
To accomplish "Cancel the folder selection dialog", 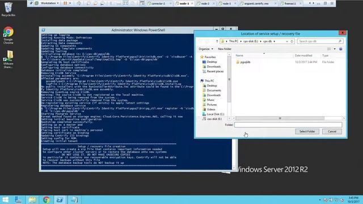I will point(332,131).
